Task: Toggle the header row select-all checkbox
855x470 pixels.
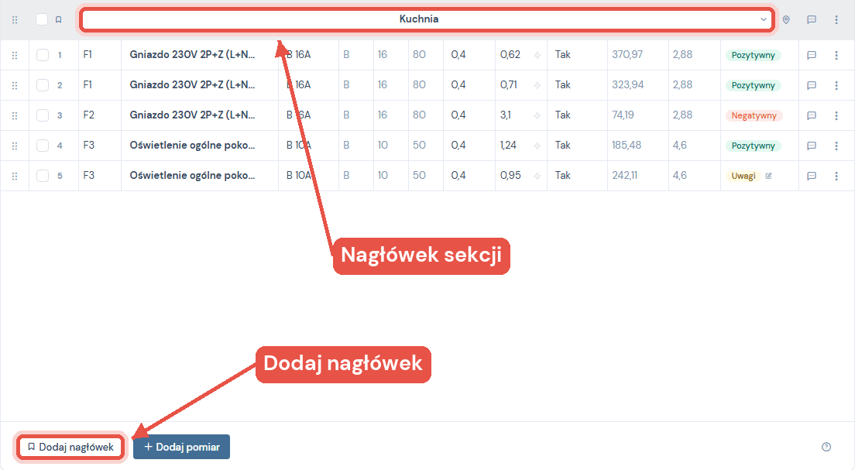Action: coord(42,19)
